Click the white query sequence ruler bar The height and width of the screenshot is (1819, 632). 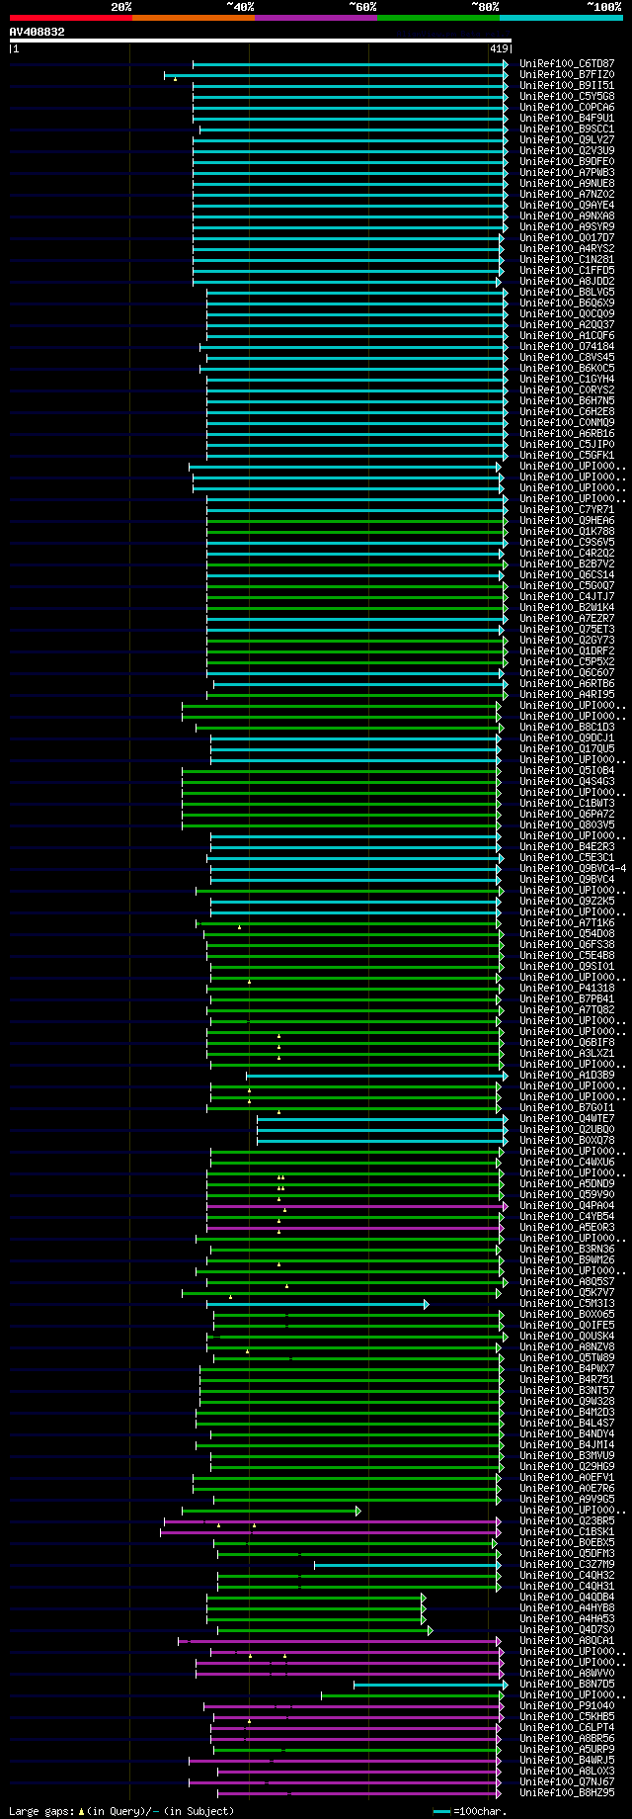261,41
